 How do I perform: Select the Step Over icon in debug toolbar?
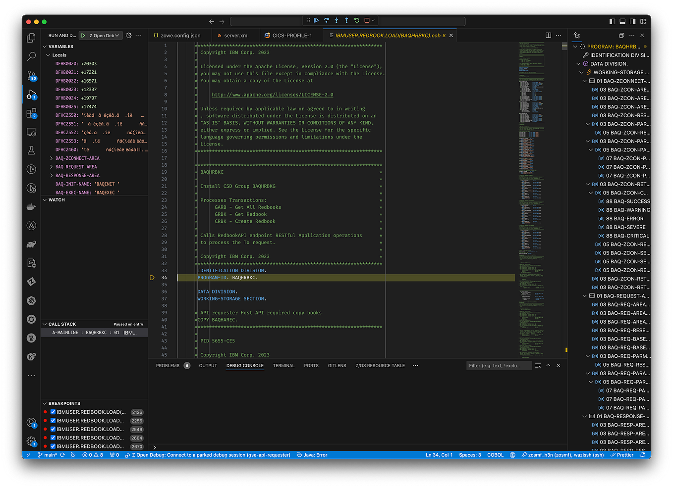pyautogui.click(x=326, y=20)
